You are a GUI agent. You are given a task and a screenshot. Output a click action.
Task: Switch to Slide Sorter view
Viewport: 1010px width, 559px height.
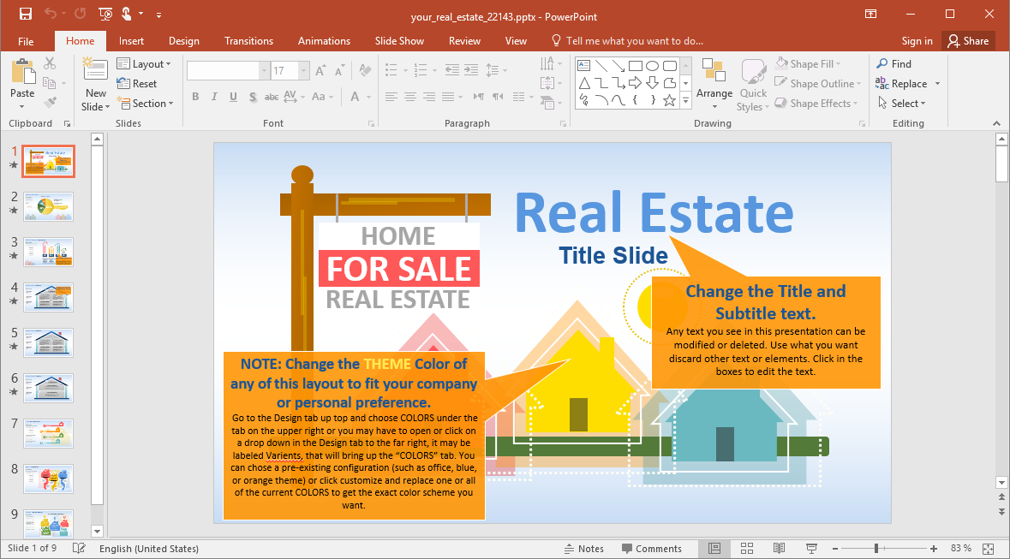click(747, 549)
